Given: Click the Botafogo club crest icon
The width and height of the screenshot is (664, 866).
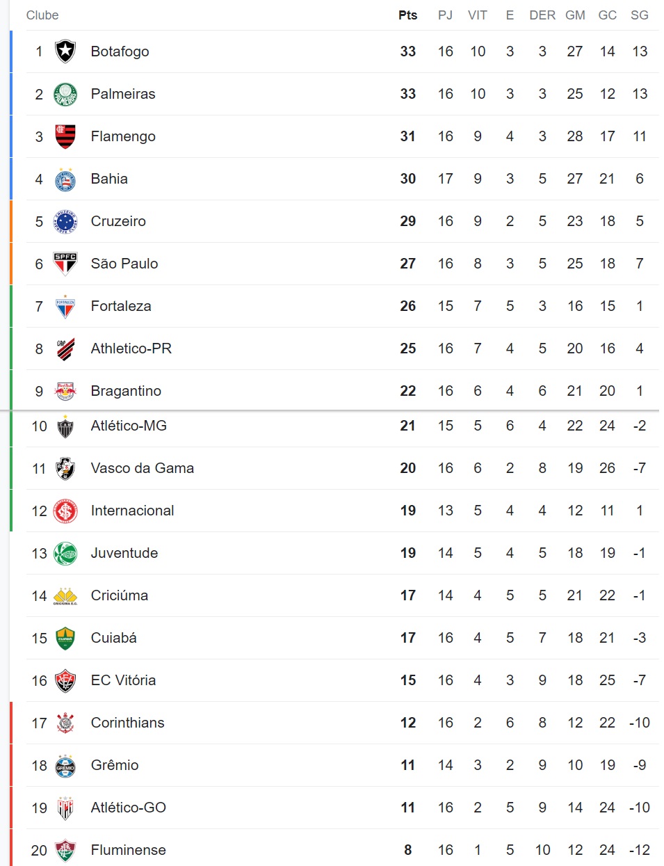Looking at the screenshot, I should (x=65, y=51).
